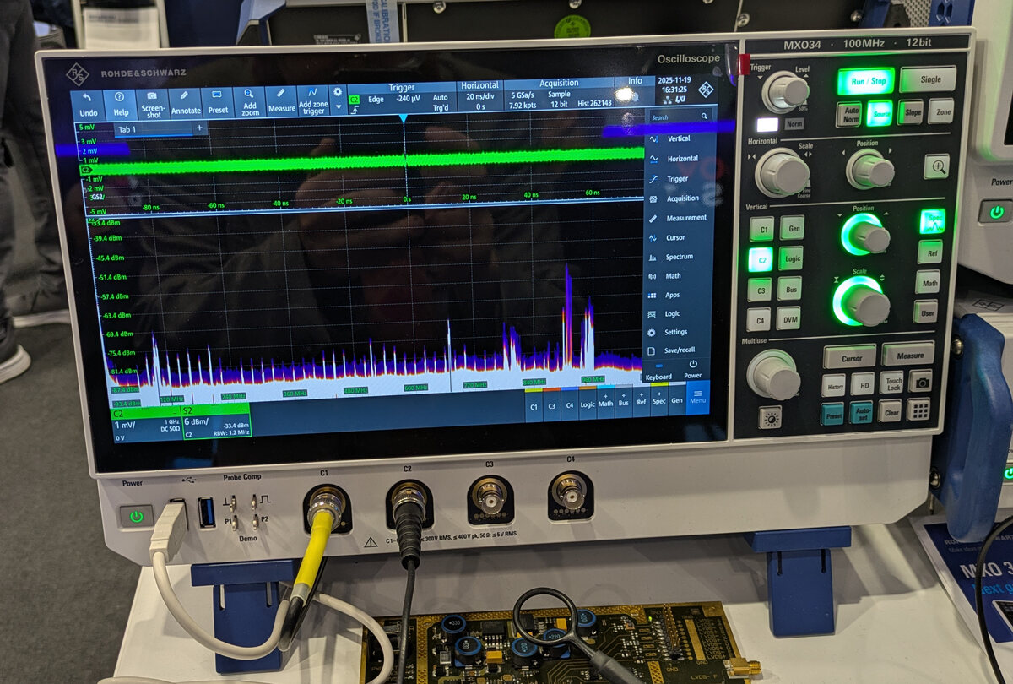The image size is (1013, 684).
Task: Open Measurement in the side menu
Action: click(679, 218)
